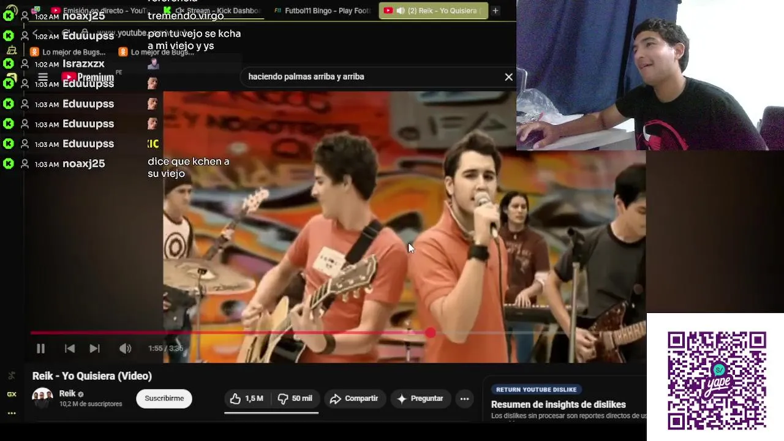Click the Preguntar AI button
The width and height of the screenshot is (784, 441).
pyautogui.click(x=420, y=399)
